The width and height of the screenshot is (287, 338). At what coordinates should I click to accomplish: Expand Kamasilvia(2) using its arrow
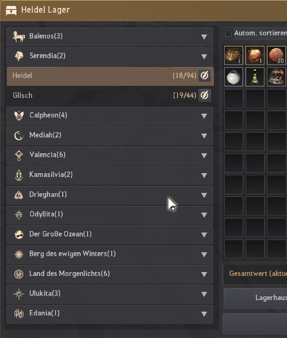click(204, 175)
